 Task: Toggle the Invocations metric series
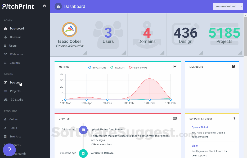[x=97, y=67]
